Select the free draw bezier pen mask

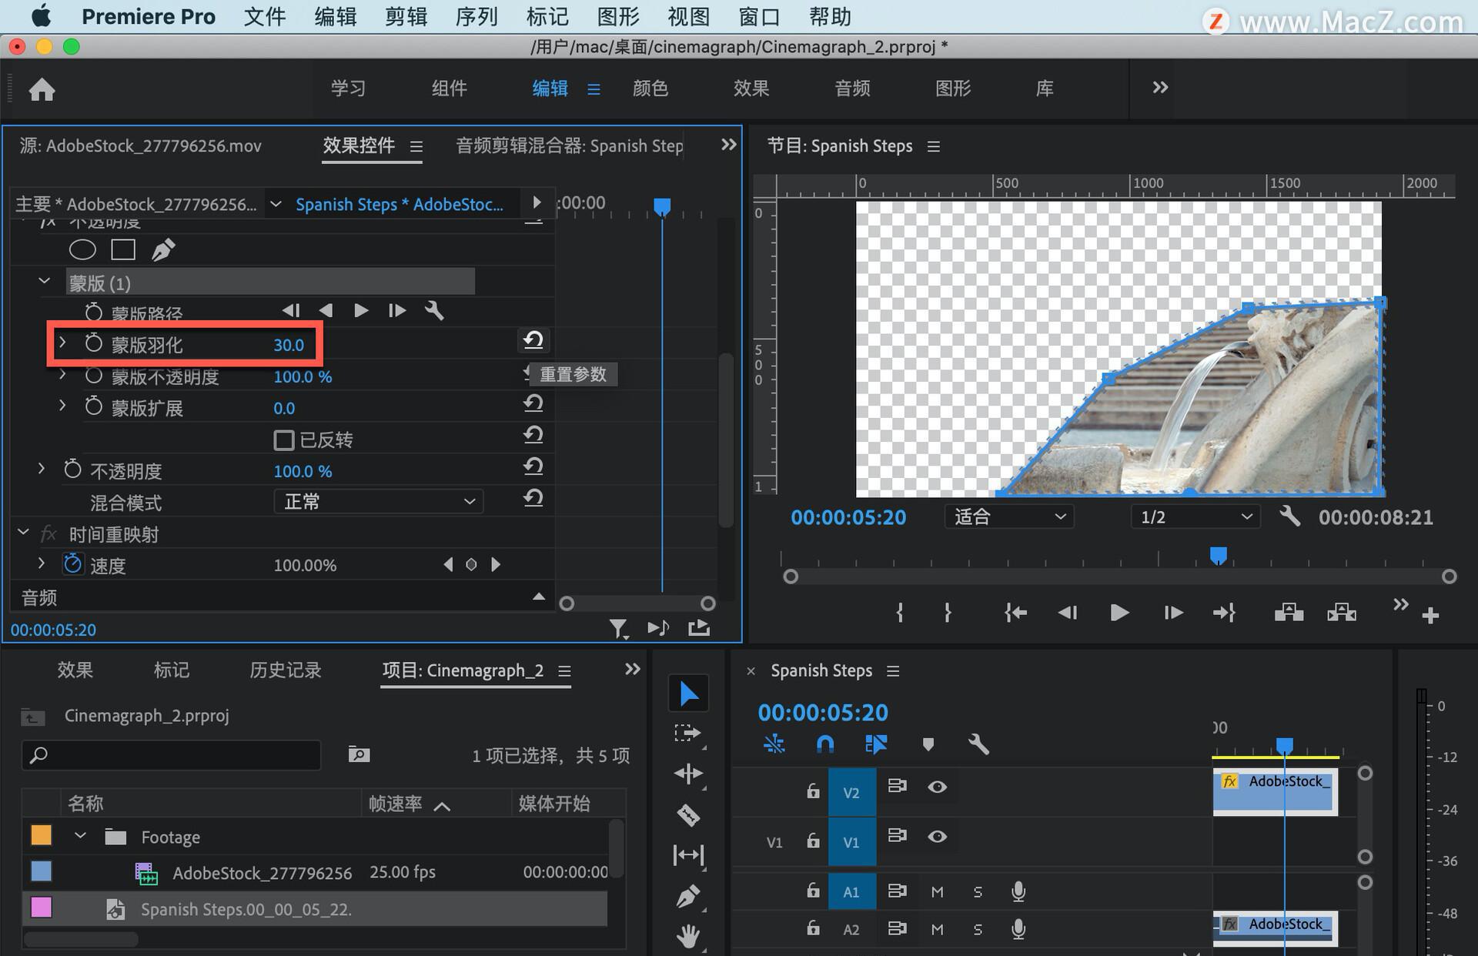point(163,249)
